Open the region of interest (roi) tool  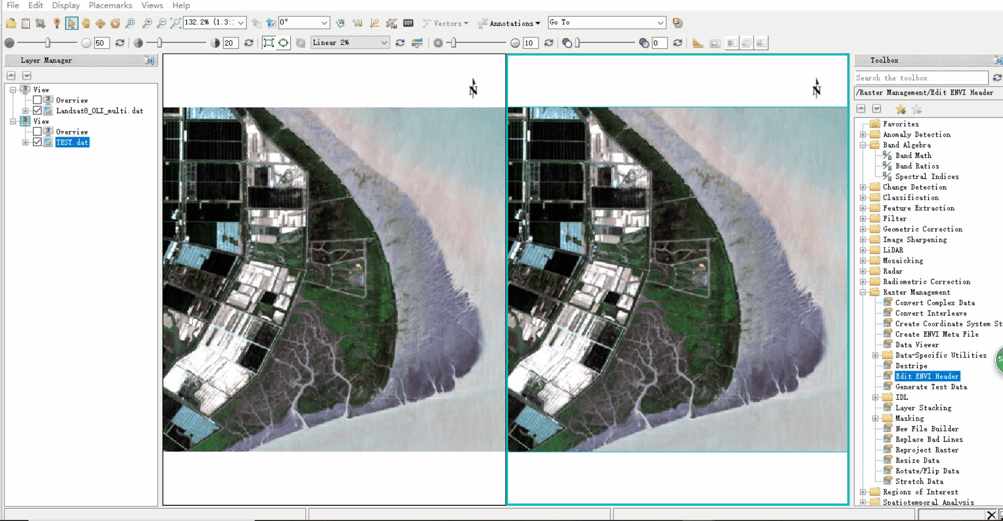392,23
